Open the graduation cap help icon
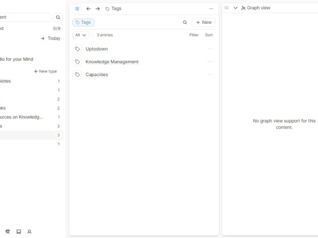The width and height of the screenshot is (318, 238). 8,232
